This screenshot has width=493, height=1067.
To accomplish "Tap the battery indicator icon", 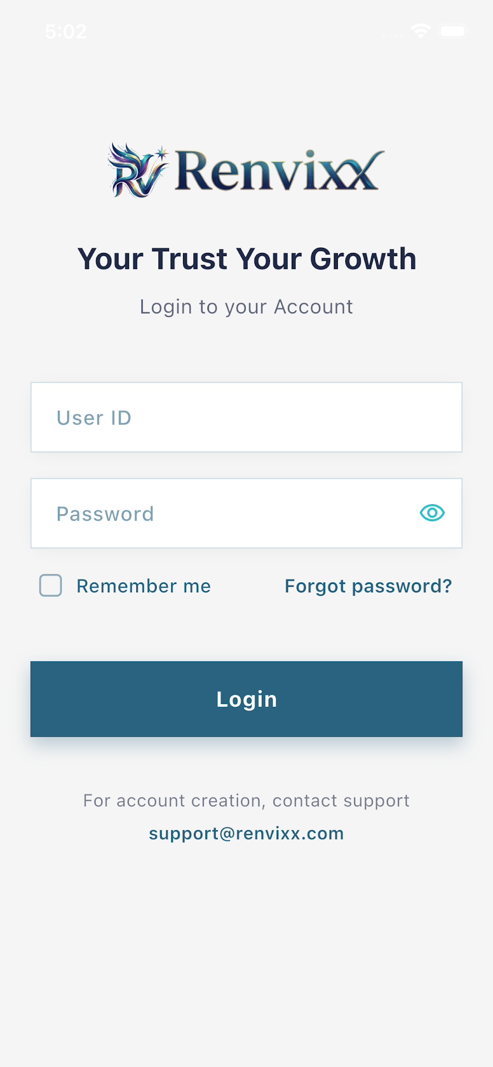I will (454, 31).
